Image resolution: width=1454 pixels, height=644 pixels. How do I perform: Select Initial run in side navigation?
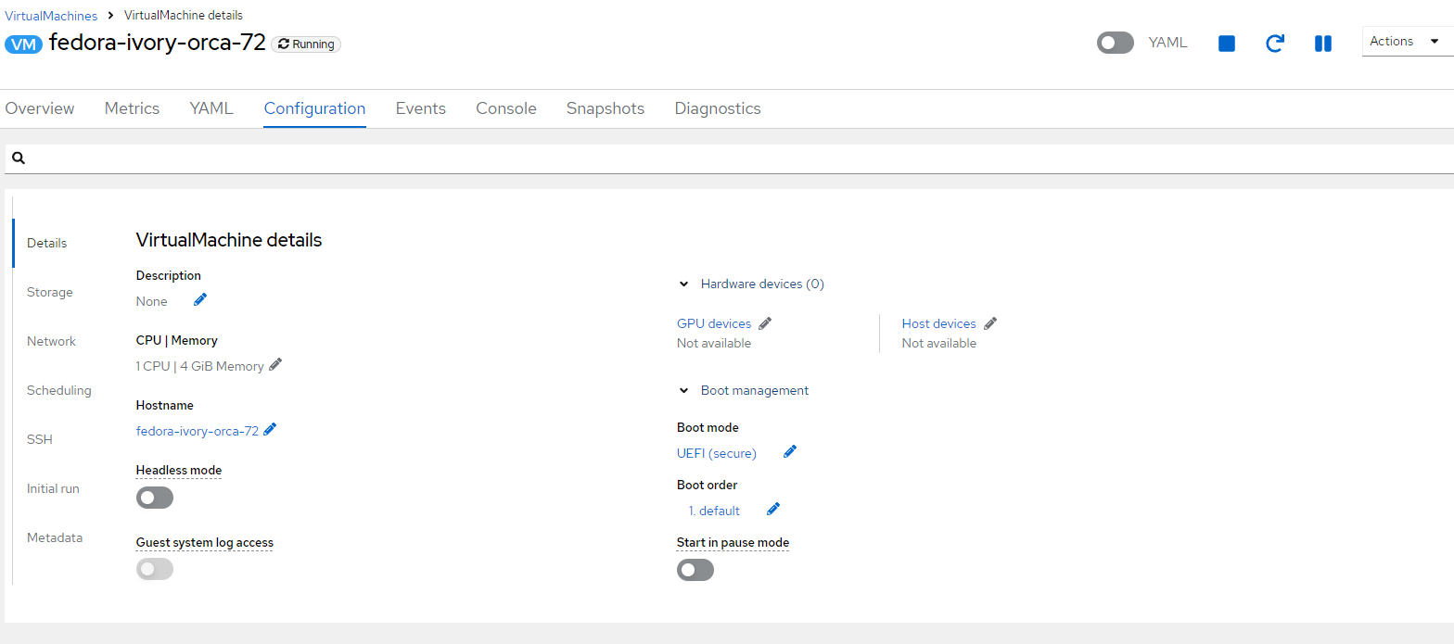coord(53,488)
